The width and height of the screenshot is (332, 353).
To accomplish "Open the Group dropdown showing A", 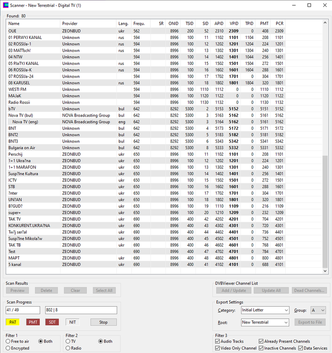I will [318, 310].
